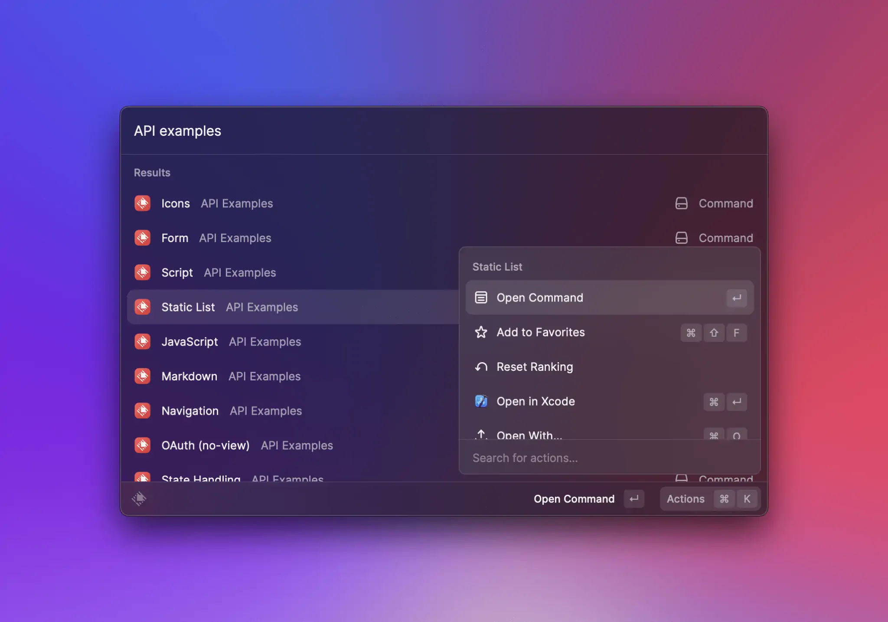The image size is (888, 622).
Task: Add Static List to Favorites
Action: 541,332
